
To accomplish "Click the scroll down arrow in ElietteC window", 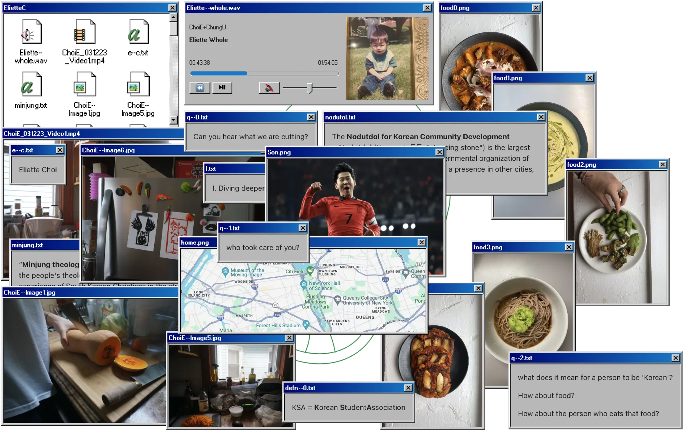I will click(x=174, y=120).
